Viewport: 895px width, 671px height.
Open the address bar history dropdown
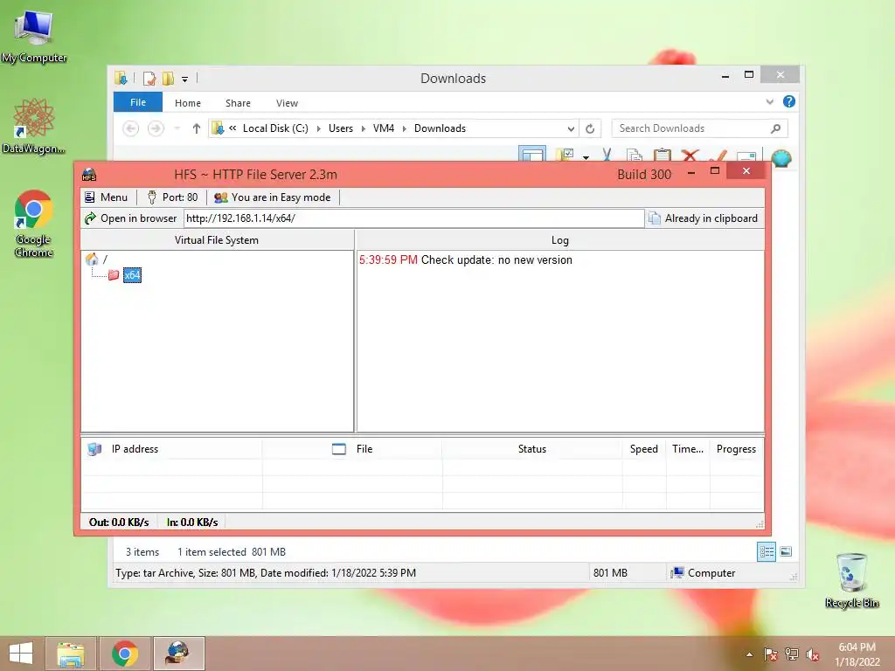[x=570, y=129]
